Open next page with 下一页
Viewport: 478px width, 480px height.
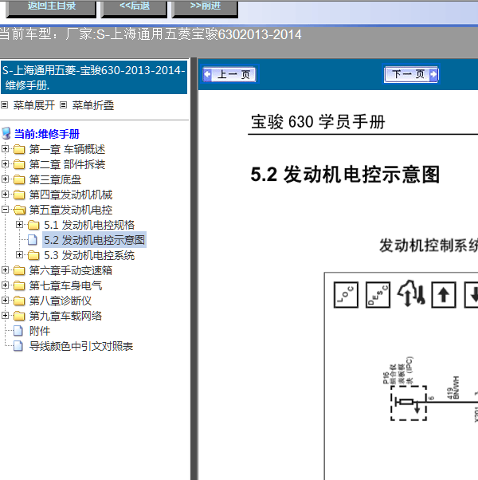(411, 74)
